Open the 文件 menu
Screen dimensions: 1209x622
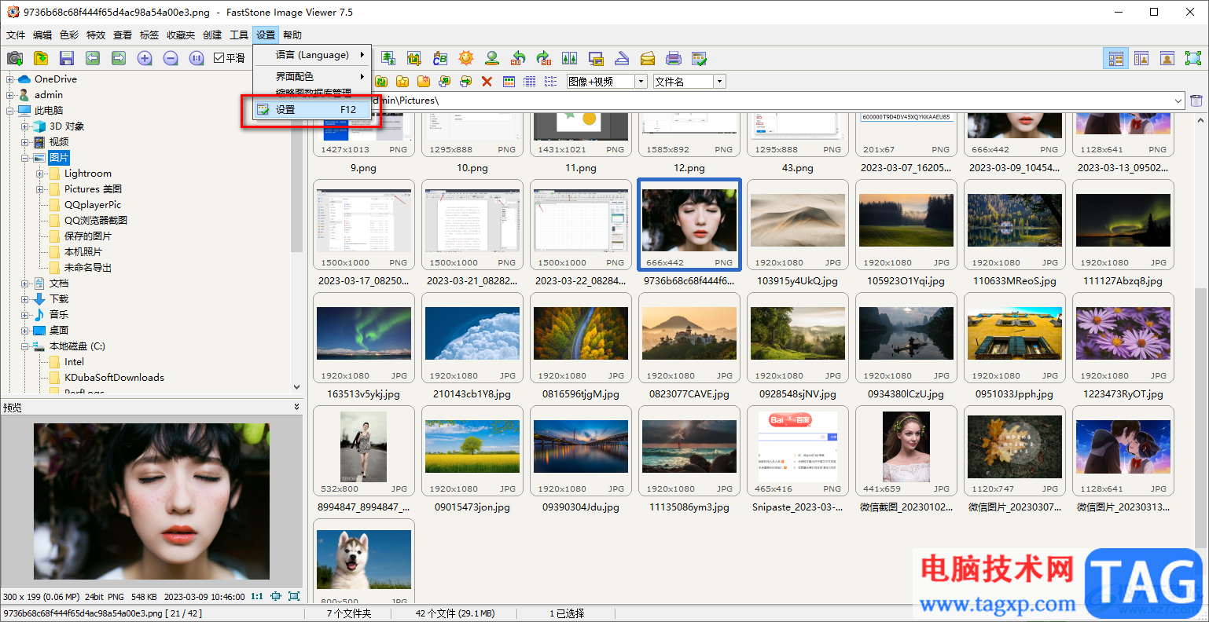[x=16, y=35]
